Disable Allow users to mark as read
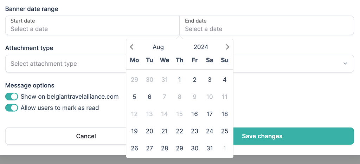The image size is (360, 164). [12, 108]
